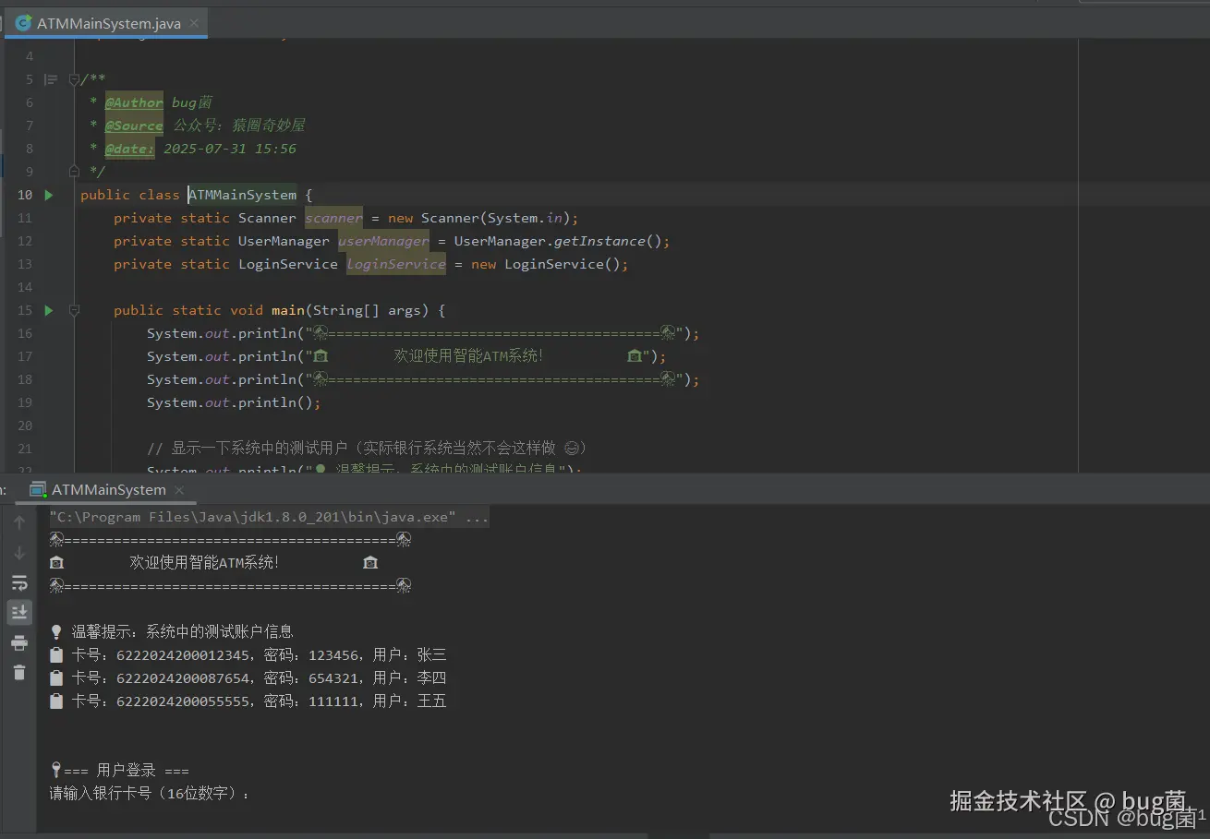Click the @Source tag in Javadoc
The image size is (1210, 839).
pyautogui.click(x=134, y=126)
